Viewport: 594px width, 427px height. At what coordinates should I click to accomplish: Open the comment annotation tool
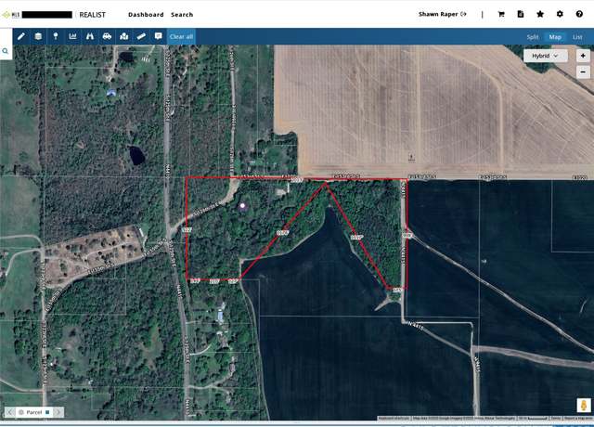pyautogui.click(x=159, y=36)
